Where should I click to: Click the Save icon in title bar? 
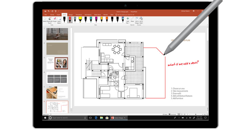(x=45, y=11)
